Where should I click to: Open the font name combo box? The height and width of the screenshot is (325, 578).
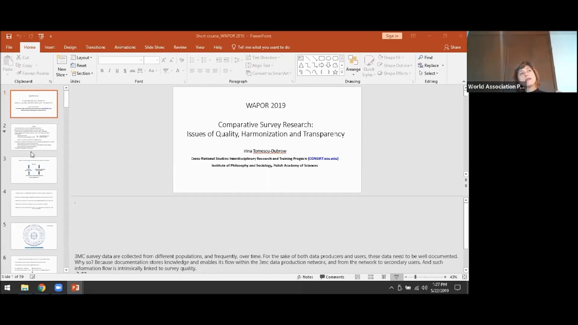pos(121,60)
